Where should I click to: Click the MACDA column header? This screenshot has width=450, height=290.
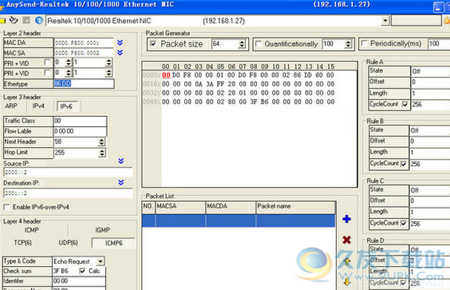point(231,207)
